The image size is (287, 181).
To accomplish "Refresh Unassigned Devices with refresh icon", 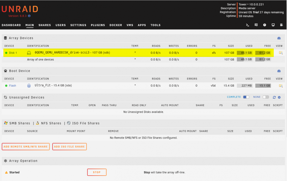I will click(x=274, y=97).
